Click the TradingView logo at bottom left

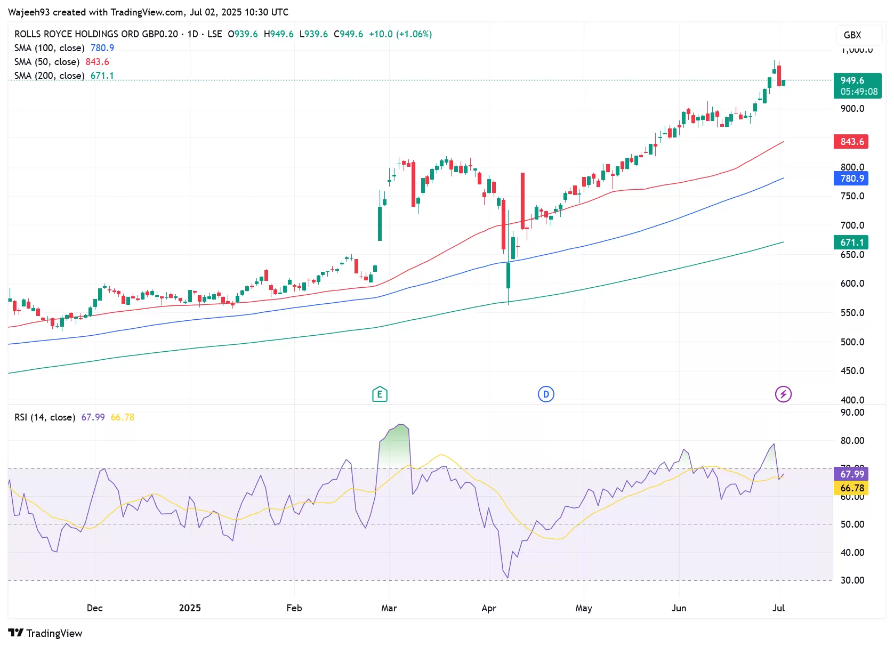[45, 633]
